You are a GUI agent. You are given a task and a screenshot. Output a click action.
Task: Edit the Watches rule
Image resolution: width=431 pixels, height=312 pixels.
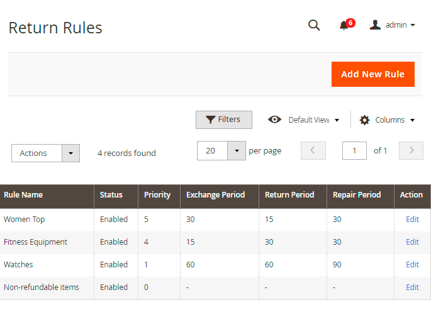(412, 265)
